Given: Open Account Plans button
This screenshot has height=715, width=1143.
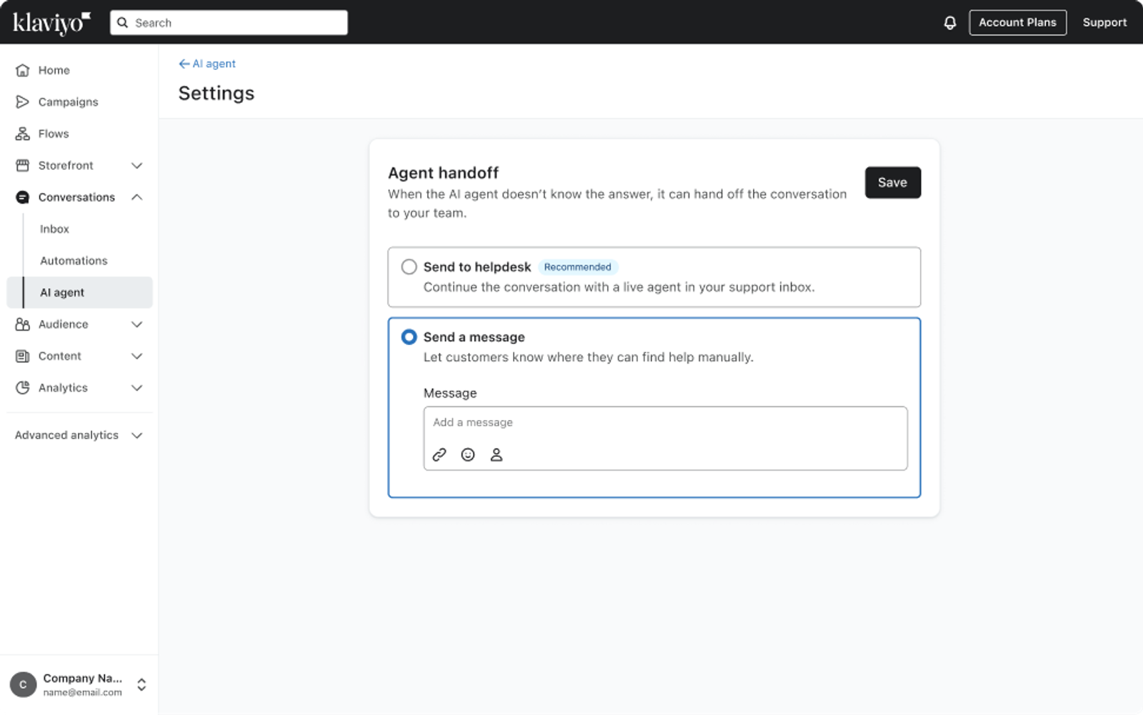Looking at the screenshot, I should coord(1017,23).
